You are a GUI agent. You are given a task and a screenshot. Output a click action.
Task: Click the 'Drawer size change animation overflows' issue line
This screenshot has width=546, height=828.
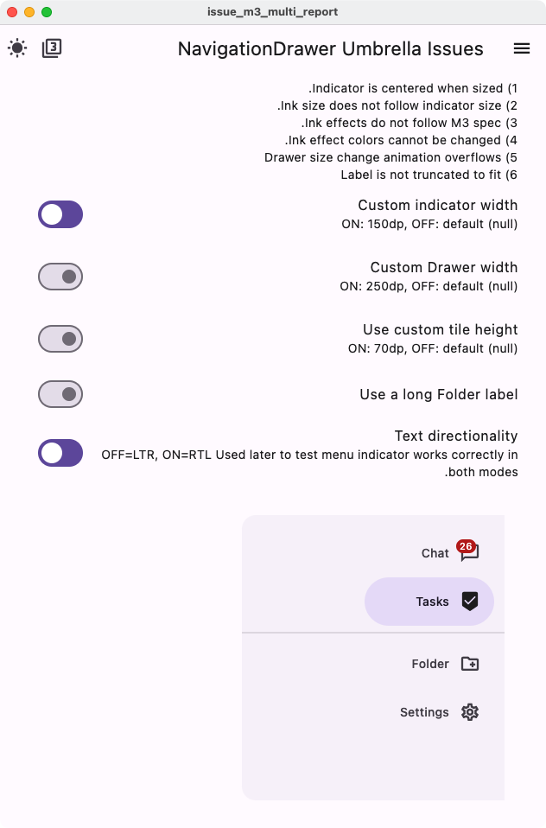pyautogui.click(x=389, y=157)
